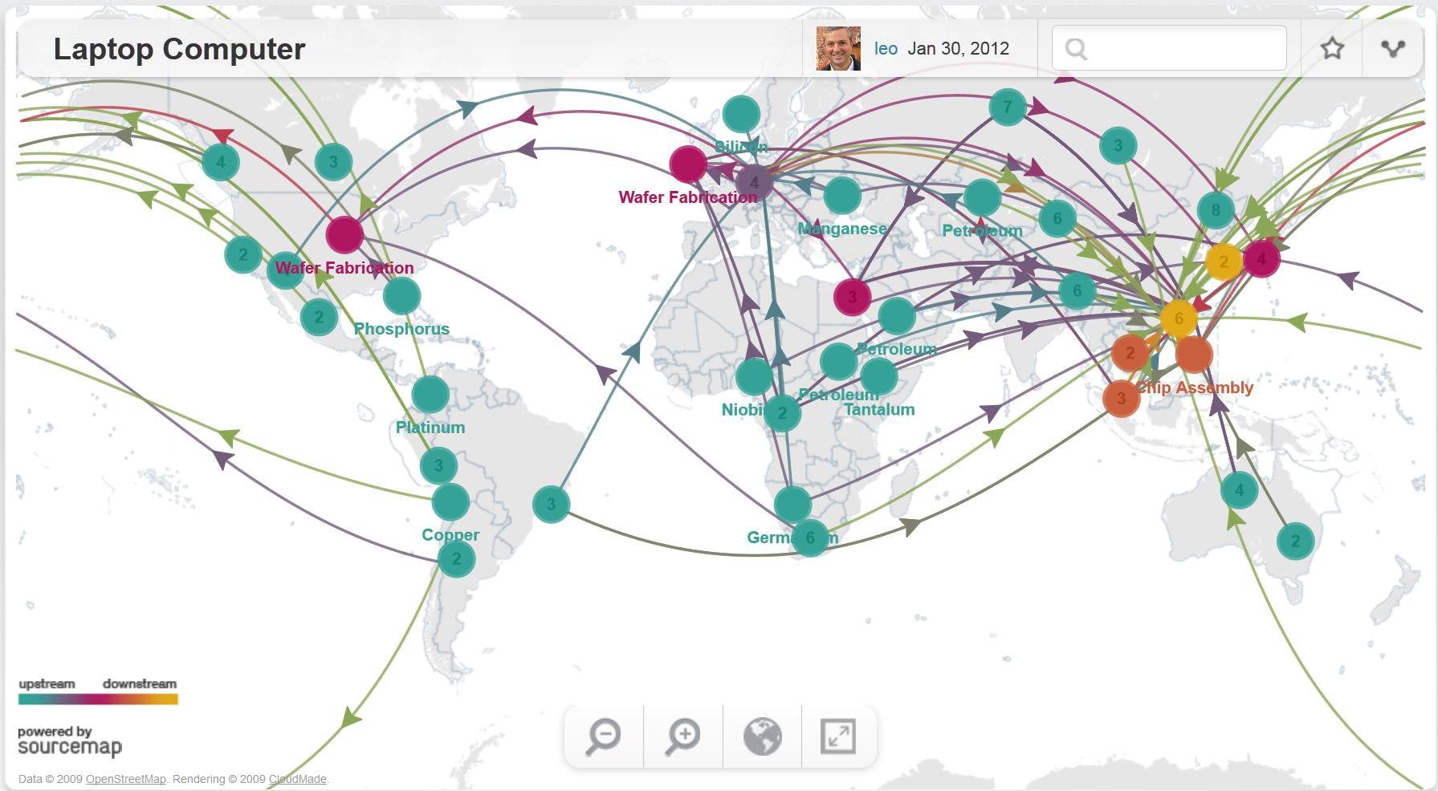This screenshot has width=1438, height=791.
Task: Open the CloudMade attribution link
Action: [297, 779]
